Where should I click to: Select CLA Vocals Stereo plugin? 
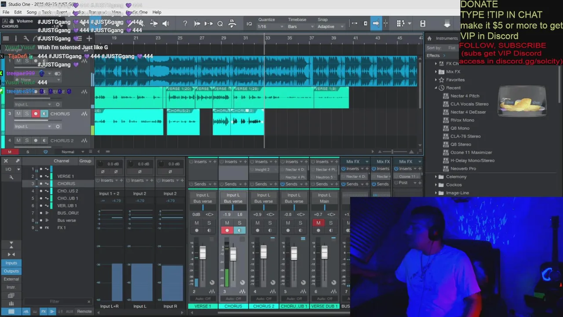pos(469,104)
